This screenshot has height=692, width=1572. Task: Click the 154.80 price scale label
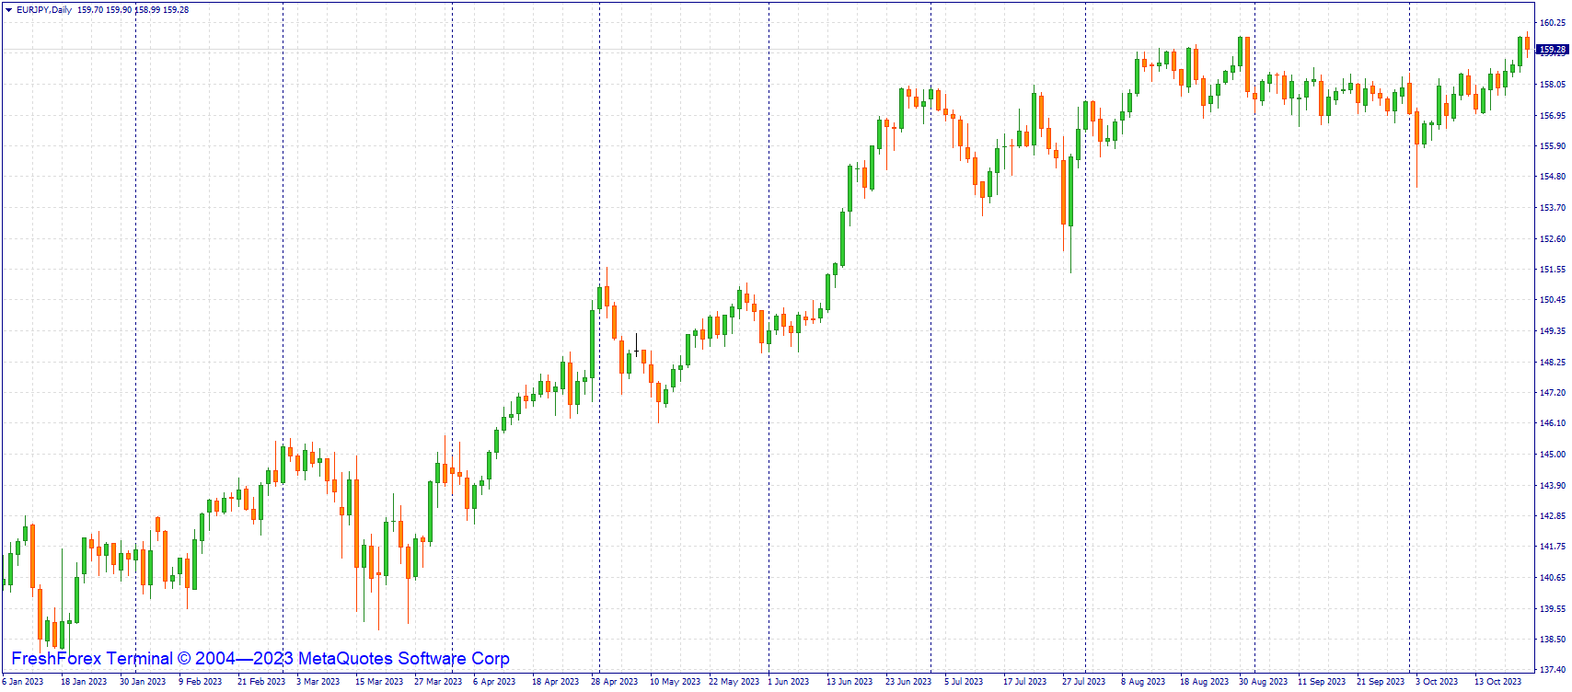(1552, 177)
